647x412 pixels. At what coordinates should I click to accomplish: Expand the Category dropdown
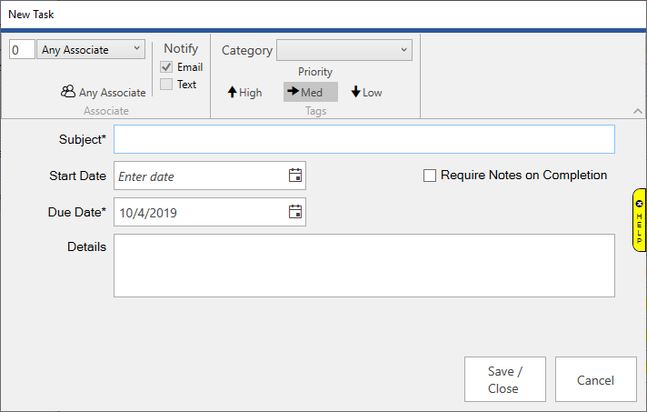(344, 50)
